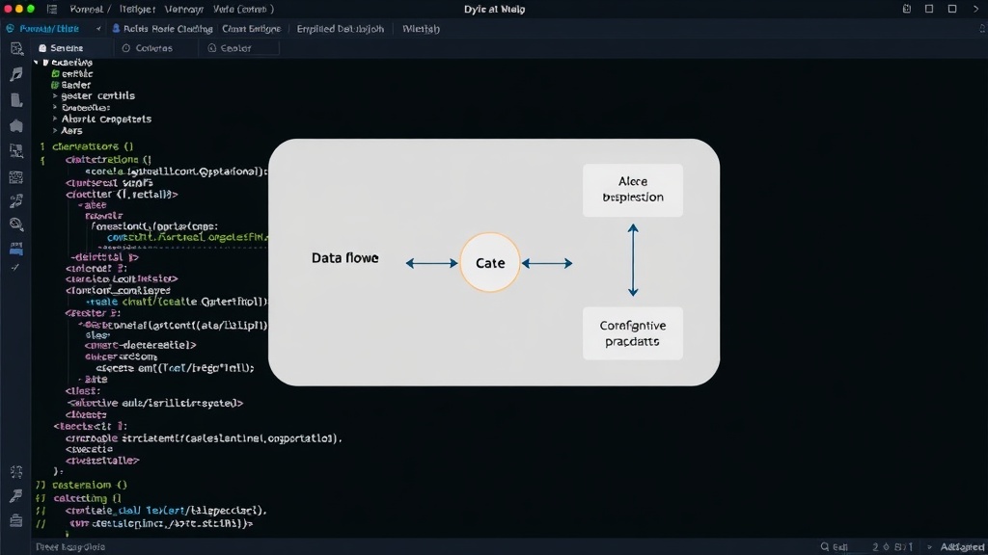Click the small checkmark icon in sidebar
The height and width of the screenshot is (555, 988).
pyautogui.click(x=15, y=268)
